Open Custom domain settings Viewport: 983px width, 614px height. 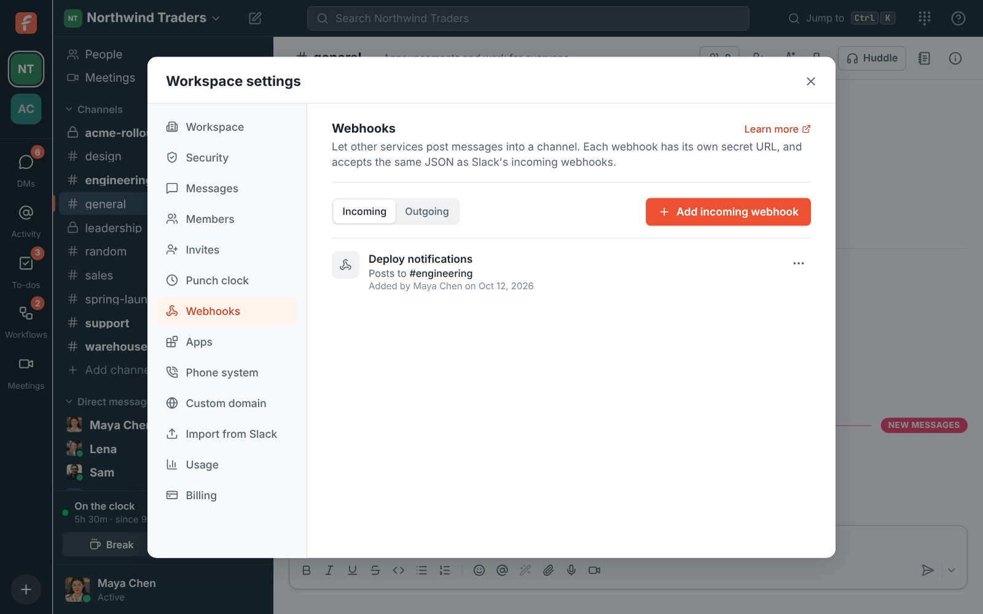[x=227, y=403]
